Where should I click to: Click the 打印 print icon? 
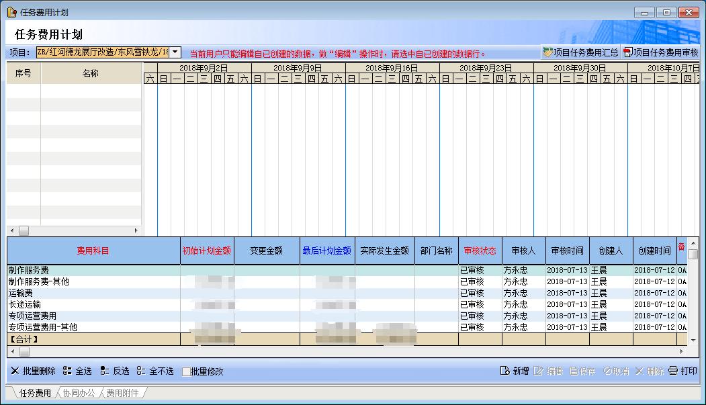tap(673, 371)
